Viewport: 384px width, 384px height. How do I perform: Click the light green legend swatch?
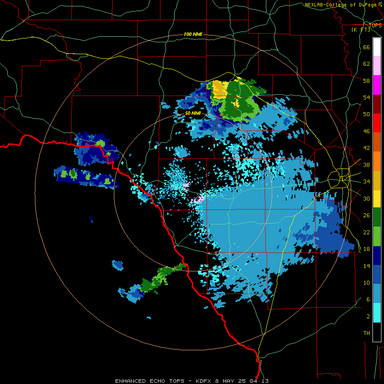point(377,236)
